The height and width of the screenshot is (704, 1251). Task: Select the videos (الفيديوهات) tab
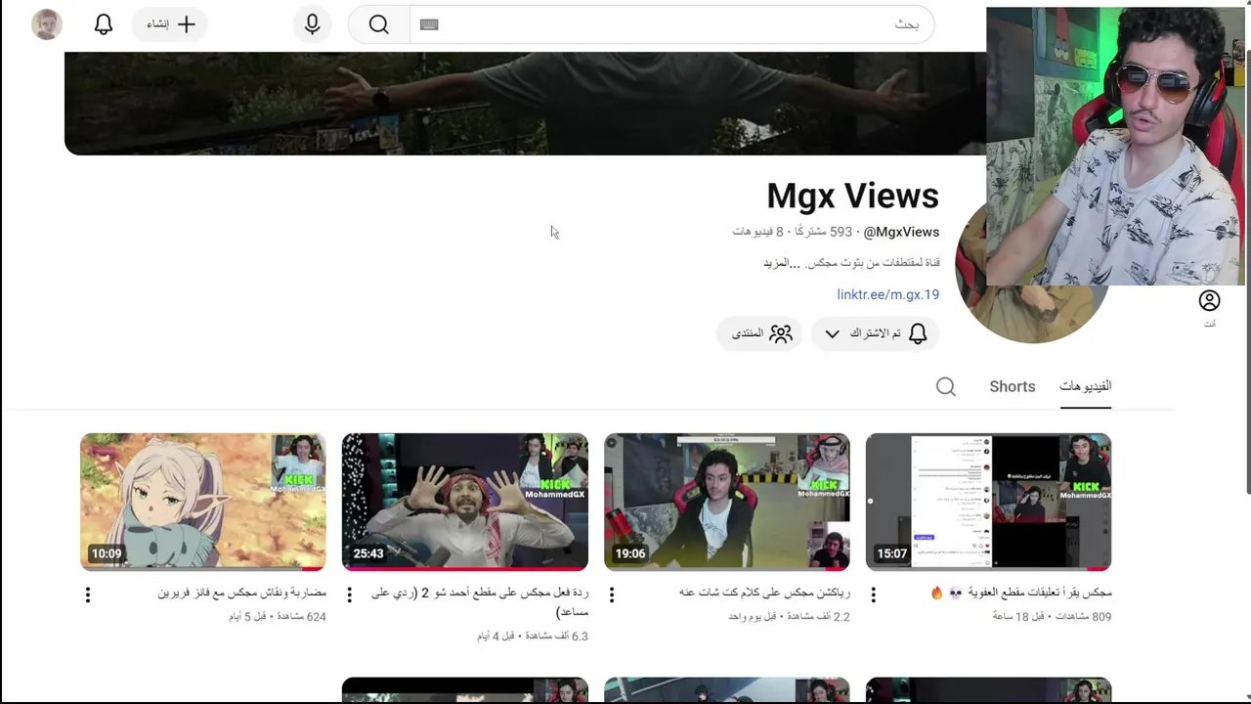(x=1085, y=386)
